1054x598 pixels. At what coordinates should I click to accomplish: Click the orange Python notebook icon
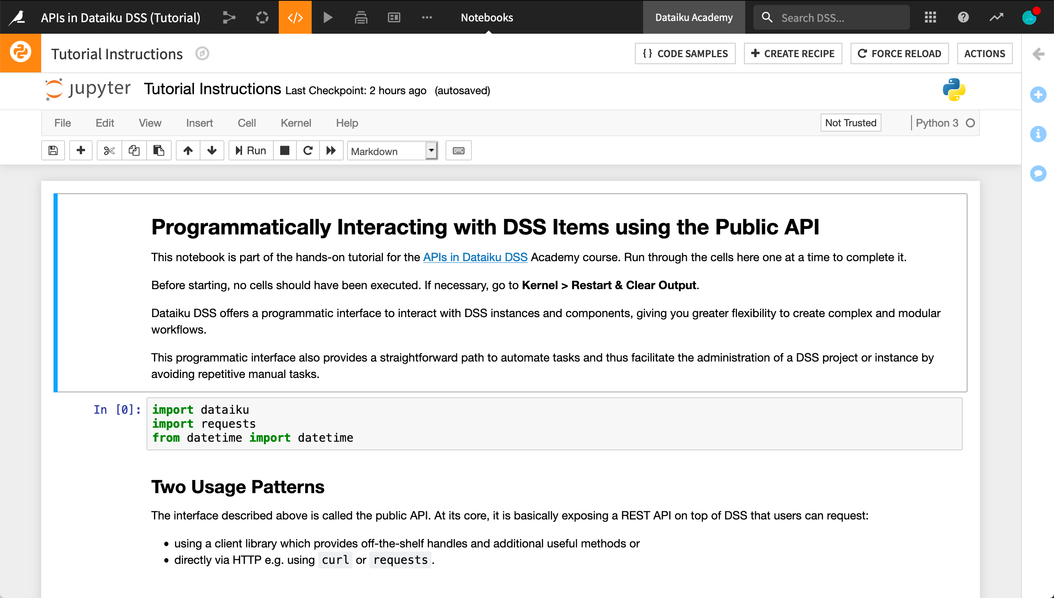click(21, 53)
